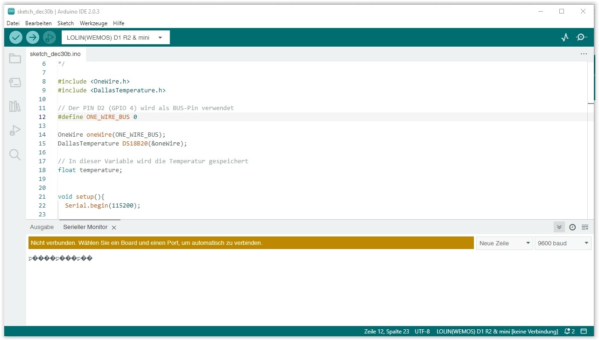Click the Arduino IDE logo in title bar
599x340 pixels.
tap(11, 11)
